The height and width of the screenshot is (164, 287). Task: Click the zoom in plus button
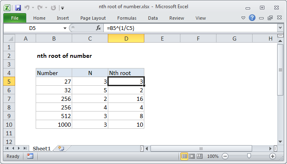pos(272,156)
